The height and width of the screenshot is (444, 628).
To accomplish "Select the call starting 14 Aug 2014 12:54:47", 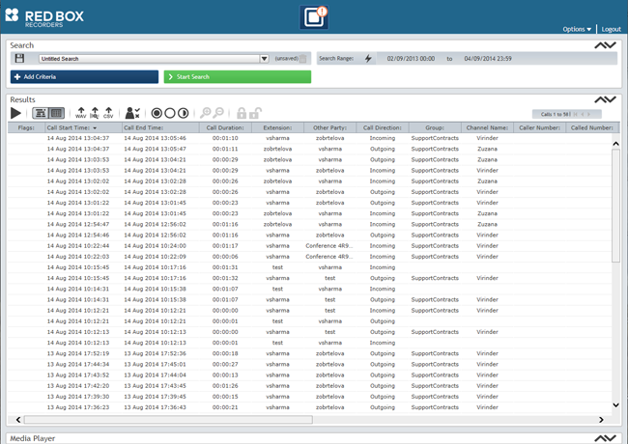I will tap(309, 224).
